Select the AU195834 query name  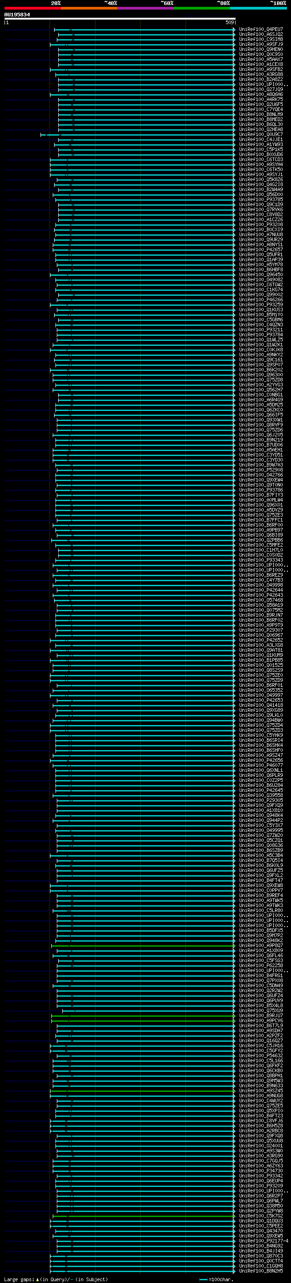click(x=17, y=15)
